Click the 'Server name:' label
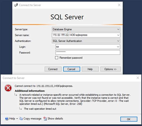The width and height of the screenshot is (142, 126). point(22,35)
